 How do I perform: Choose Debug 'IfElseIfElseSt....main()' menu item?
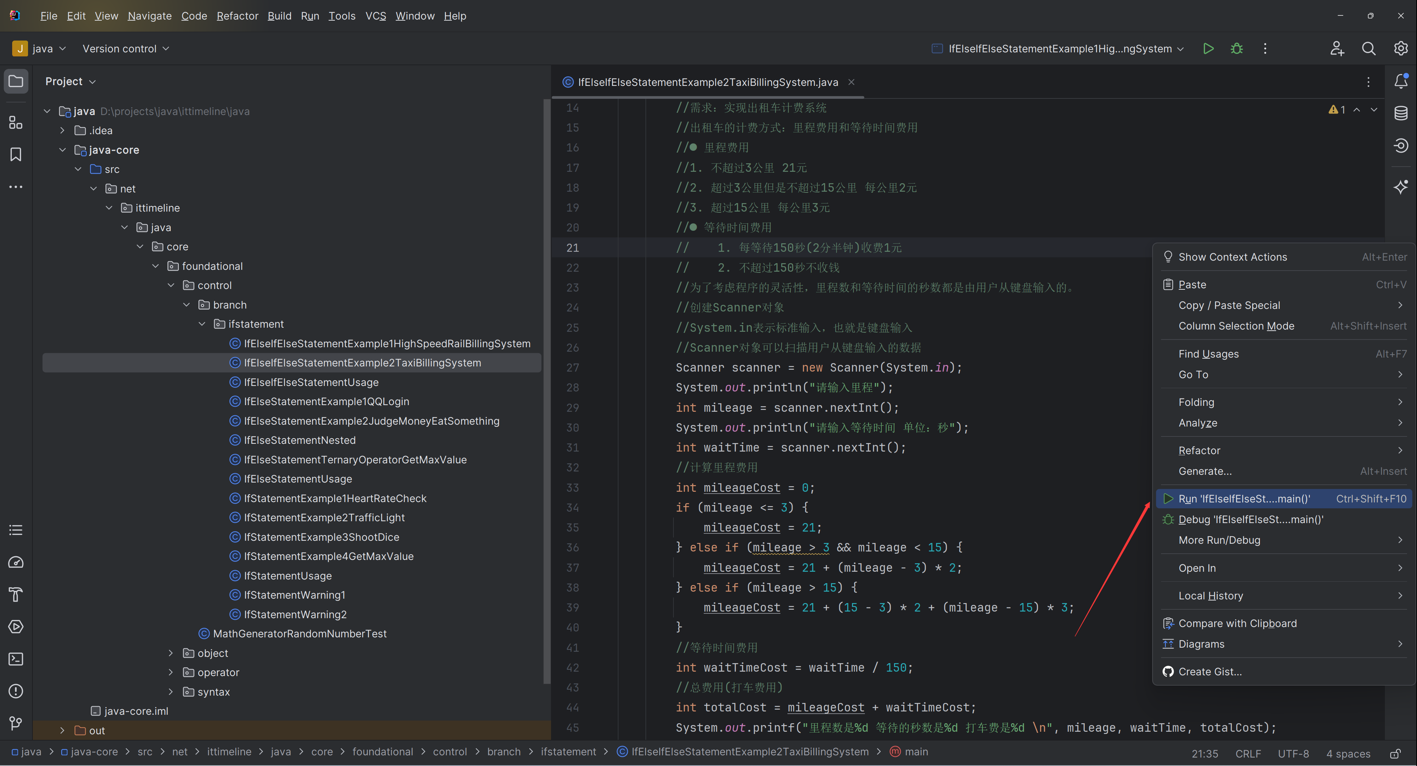pyautogui.click(x=1284, y=519)
